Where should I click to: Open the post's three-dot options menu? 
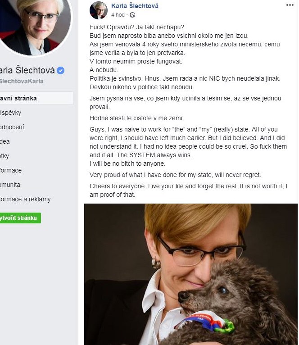(290, 6)
